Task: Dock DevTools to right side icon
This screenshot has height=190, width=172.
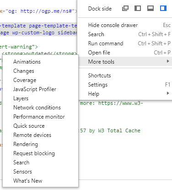Action: click(163, 8)
